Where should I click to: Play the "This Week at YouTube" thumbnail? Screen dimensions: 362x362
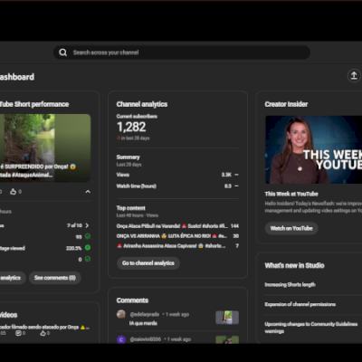coord(313,149)
